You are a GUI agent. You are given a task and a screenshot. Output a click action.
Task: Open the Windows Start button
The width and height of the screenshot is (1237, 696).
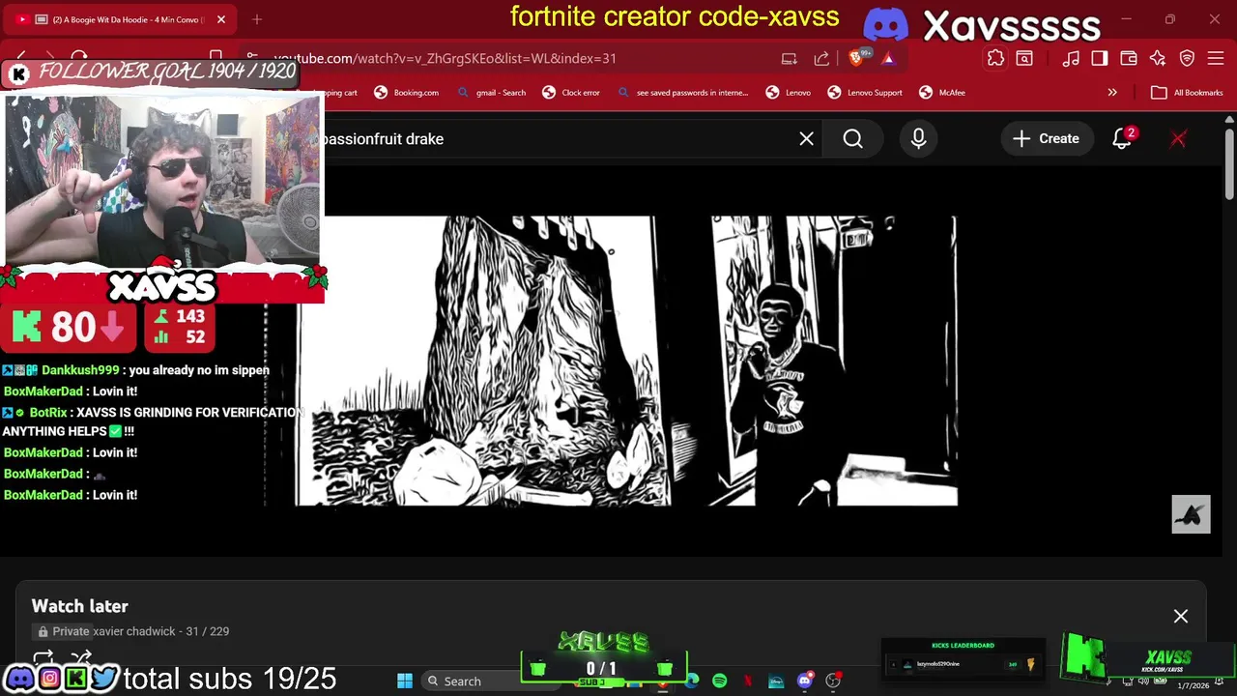[404, 681]
